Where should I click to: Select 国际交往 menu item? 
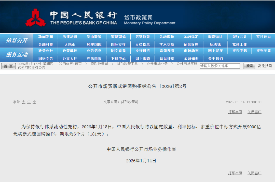118,44
